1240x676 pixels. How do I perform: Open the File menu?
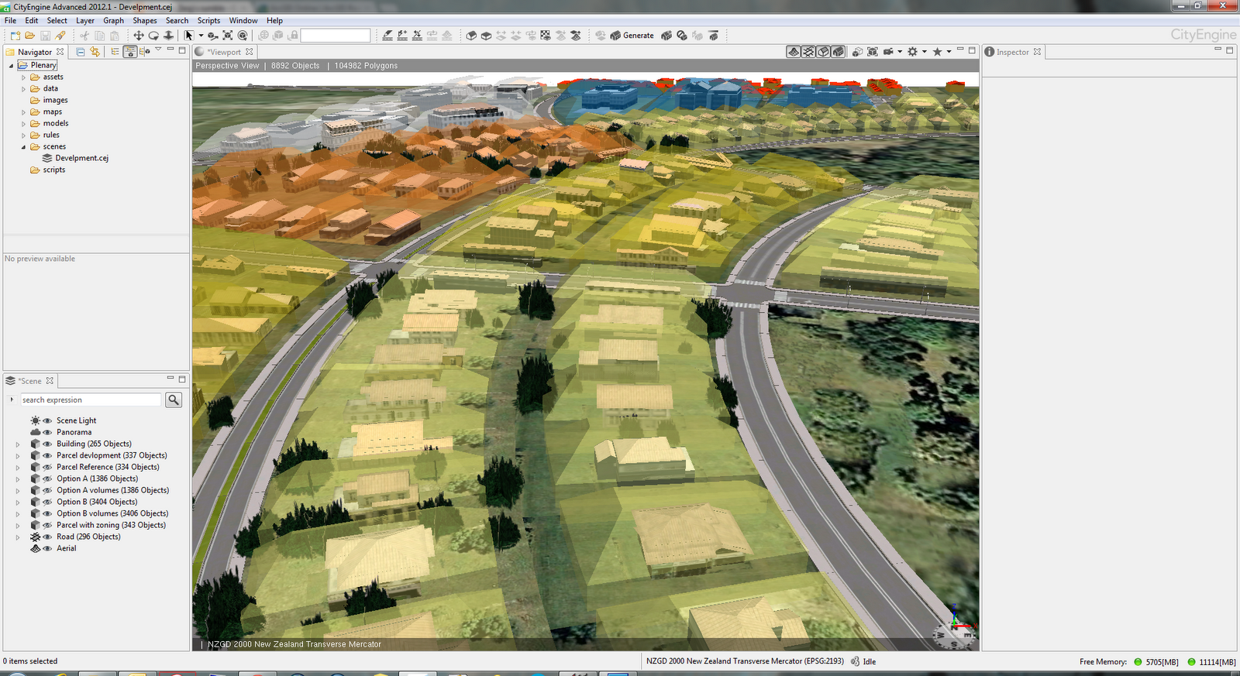pyautogui.click(x=11, y=21)
